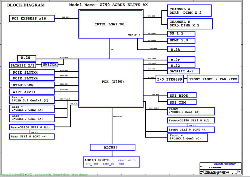
Task: Select the SATAIII 2/3 block
Action: tap(22, 65)
